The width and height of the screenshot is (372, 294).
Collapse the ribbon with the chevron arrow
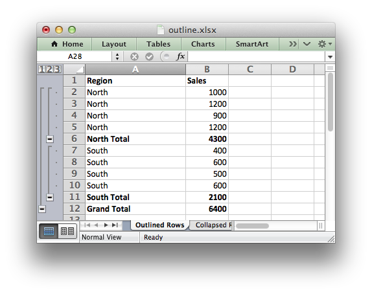307,44
